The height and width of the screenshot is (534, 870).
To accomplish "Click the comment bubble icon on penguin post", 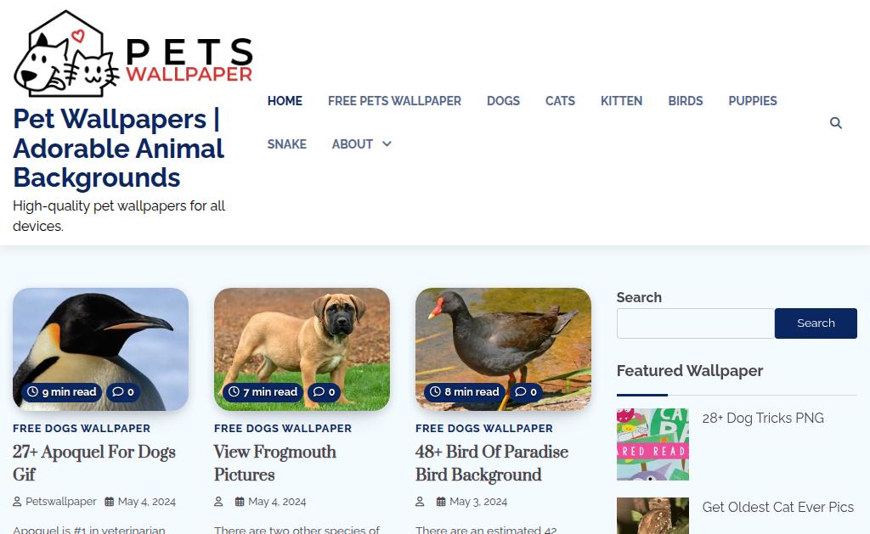I will (x=117, y=391).
